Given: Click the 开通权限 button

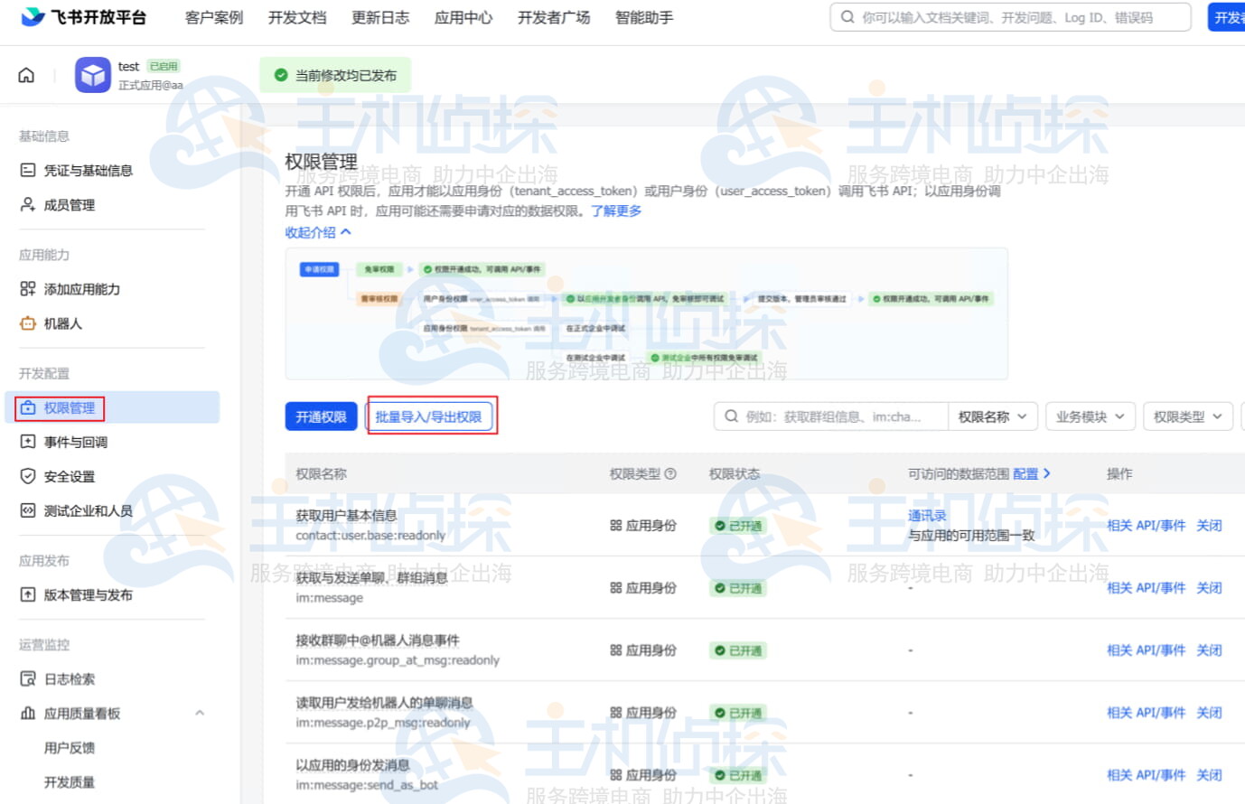Looking at the screenshot, I should point(321,416).
